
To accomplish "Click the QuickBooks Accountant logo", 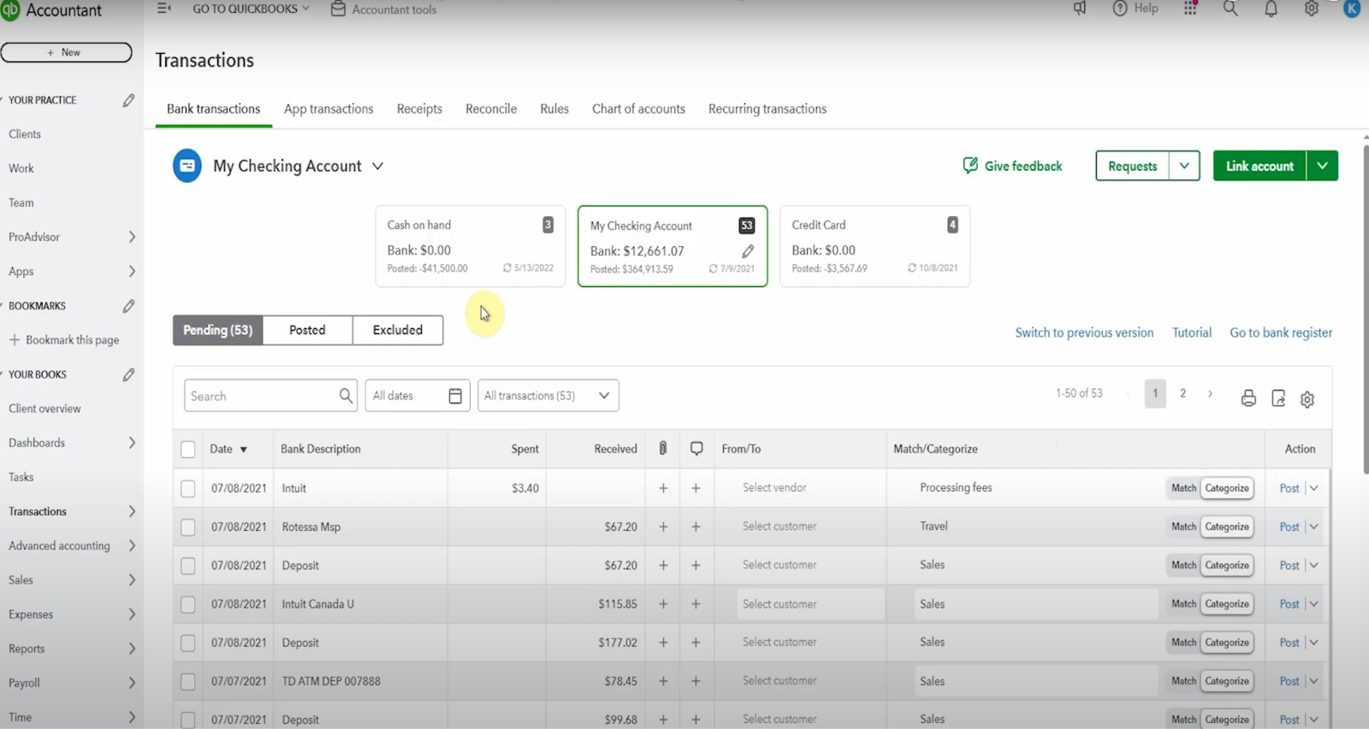I will click(10, 10).
